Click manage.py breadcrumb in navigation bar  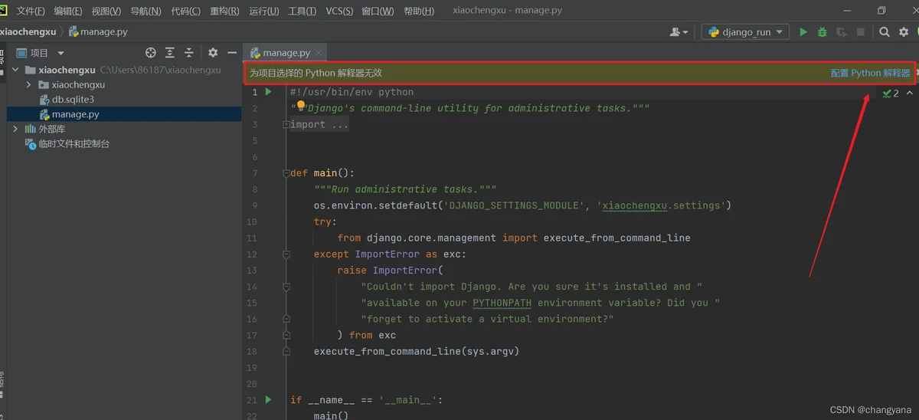click(x=98, y=32)
